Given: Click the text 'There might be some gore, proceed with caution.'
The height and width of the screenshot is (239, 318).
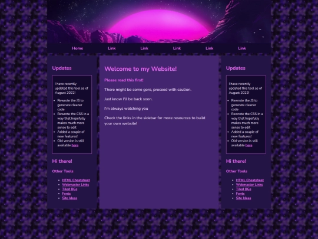Looking at the screenshot, I should coord(148,90).
